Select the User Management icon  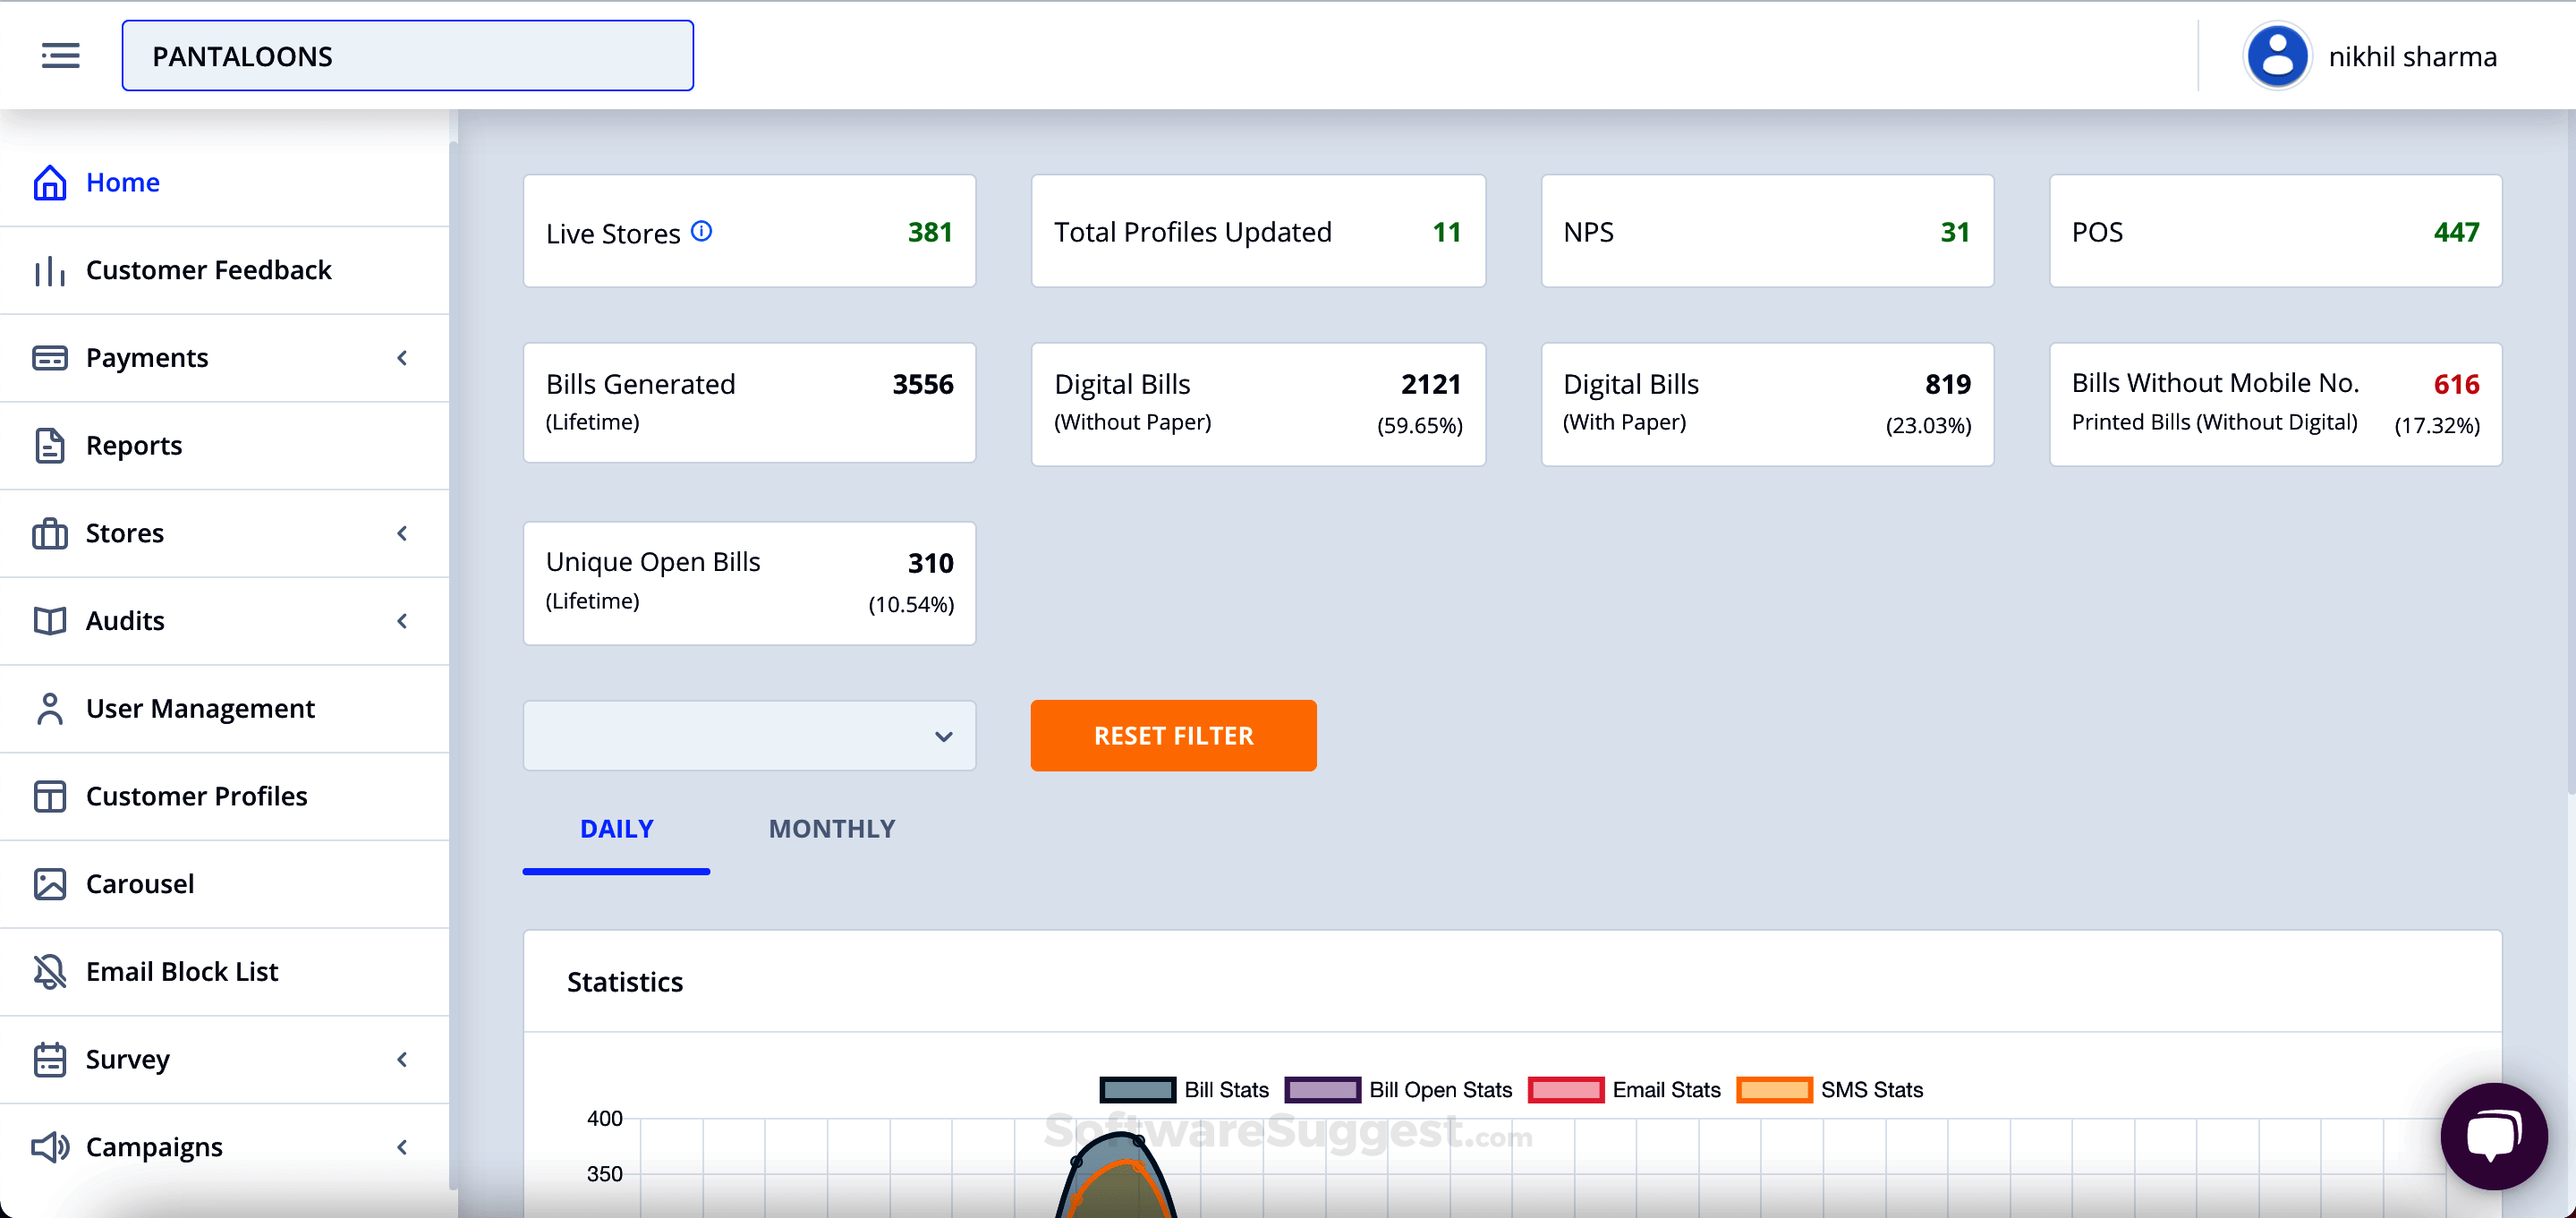coord(51,708)
